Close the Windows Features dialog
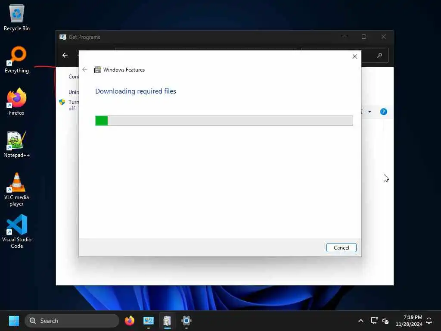441x331 pixels. 355,56
